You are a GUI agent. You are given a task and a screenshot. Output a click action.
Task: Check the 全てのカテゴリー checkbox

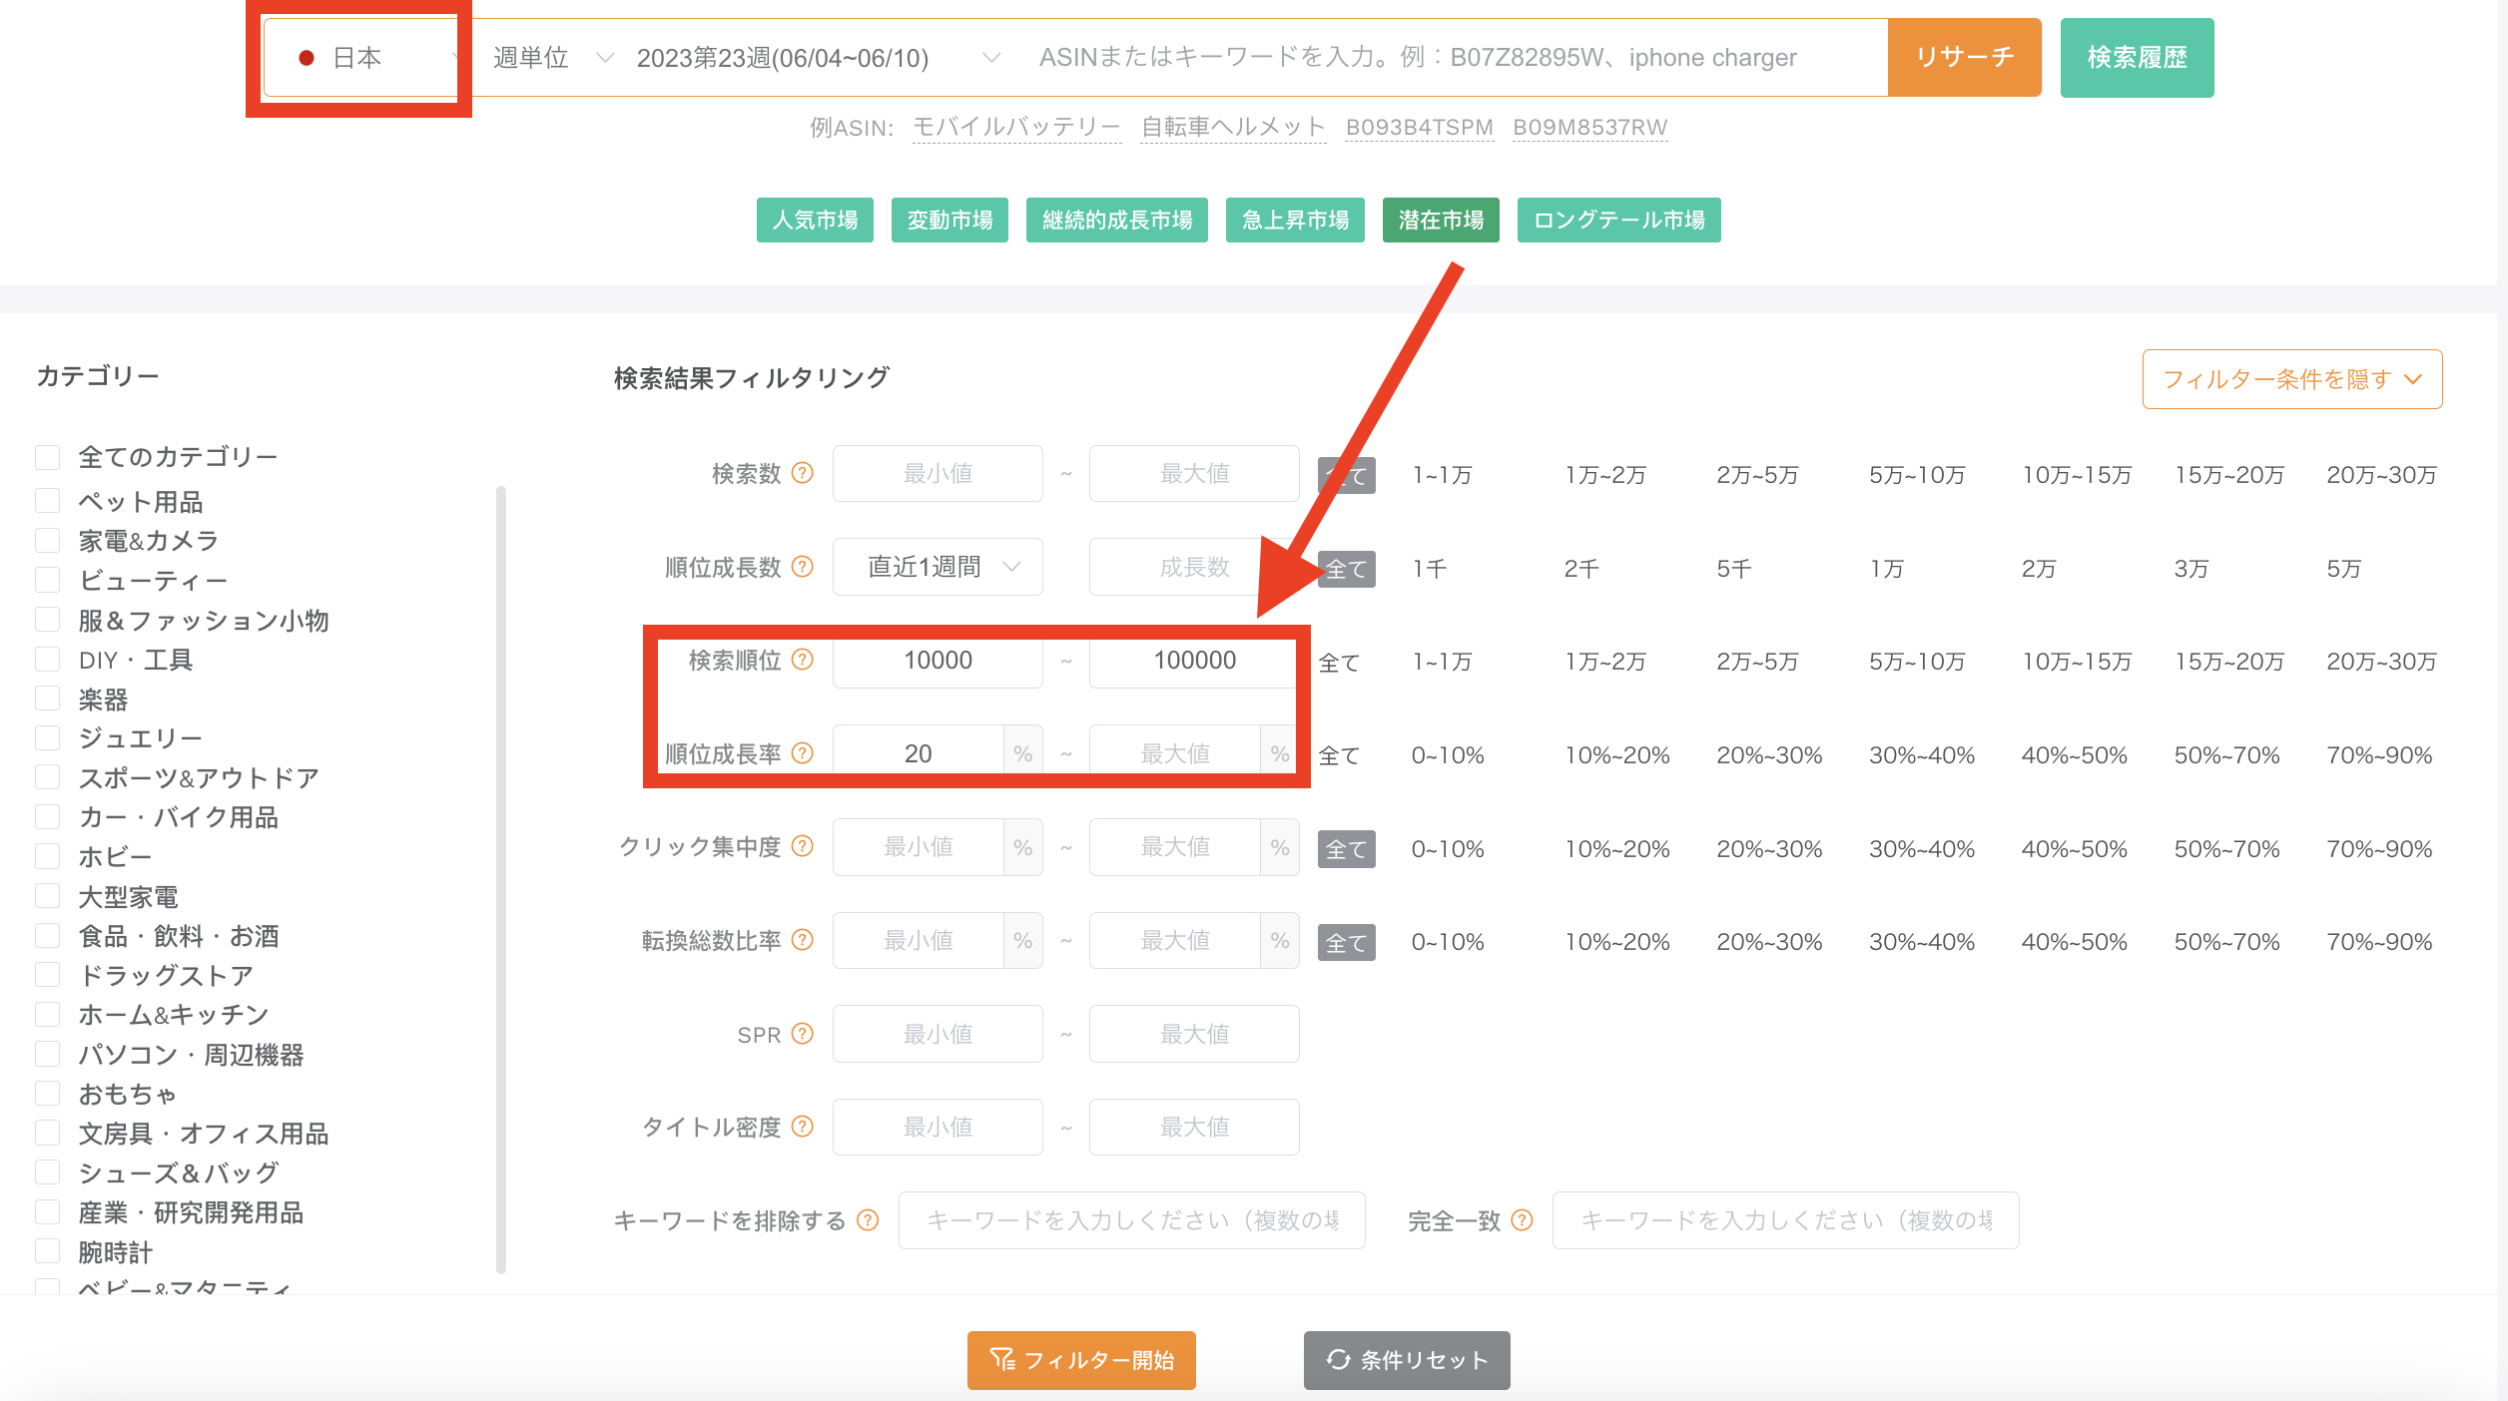(48, 457)
